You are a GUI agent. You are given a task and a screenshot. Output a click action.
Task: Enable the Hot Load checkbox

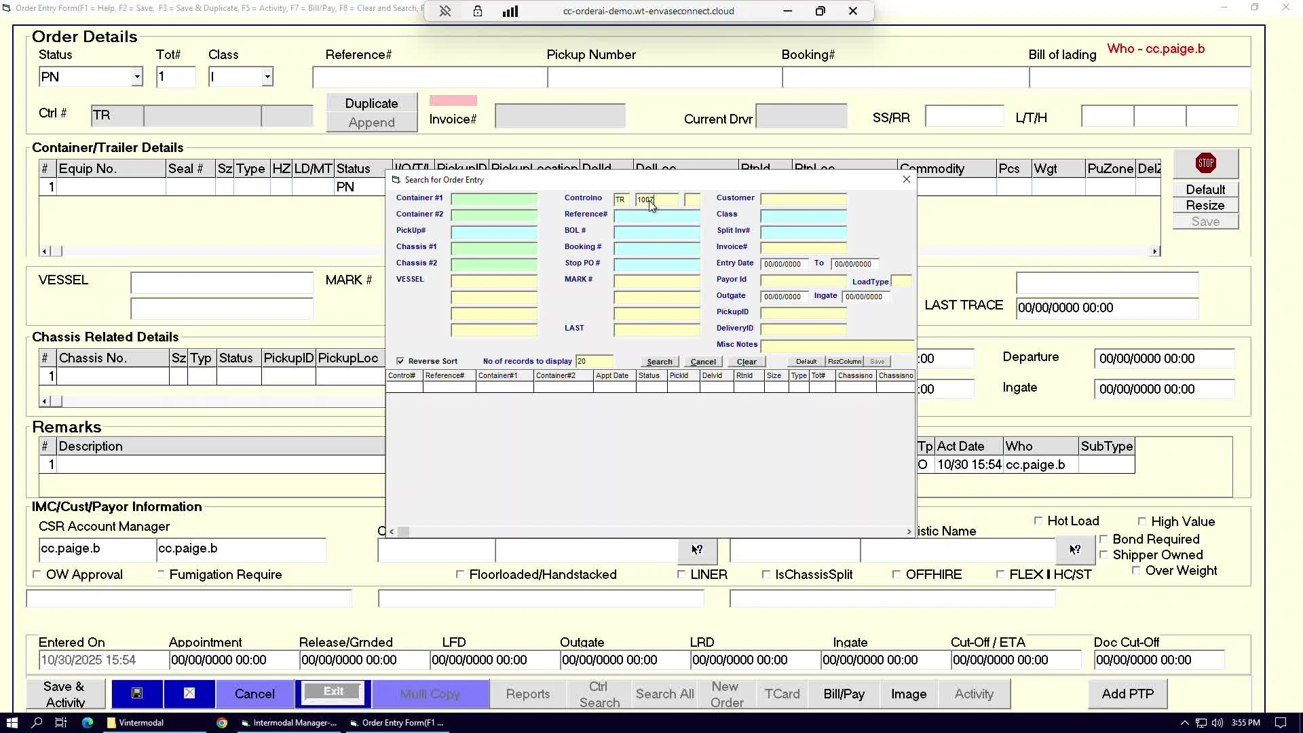(1038, 521)
